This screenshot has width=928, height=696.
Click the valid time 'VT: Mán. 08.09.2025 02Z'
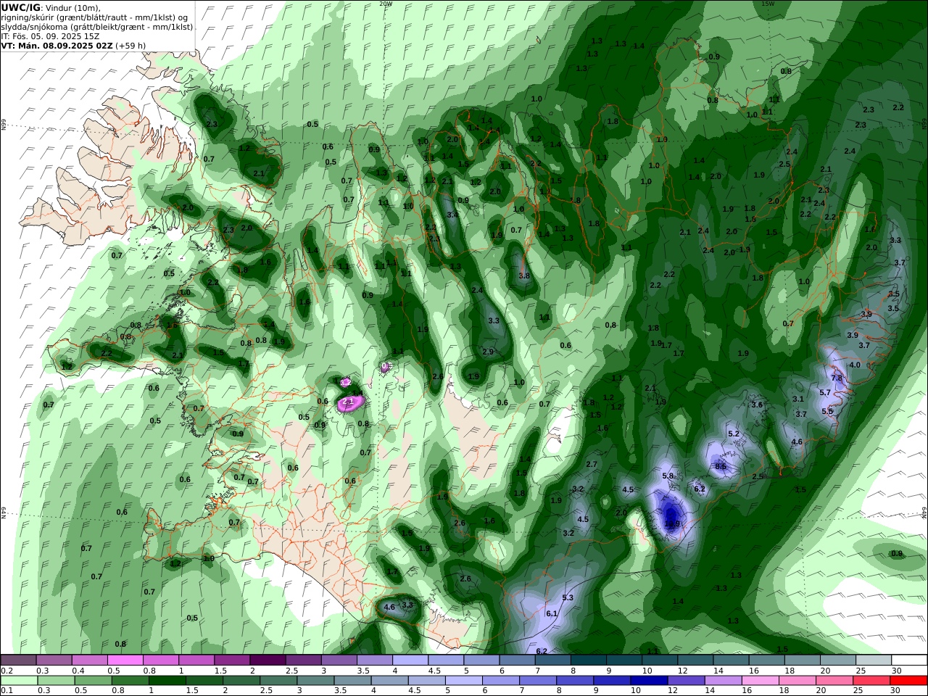[x=57, y=45]
